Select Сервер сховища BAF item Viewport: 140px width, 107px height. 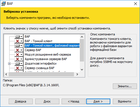(x=39, y=68)
